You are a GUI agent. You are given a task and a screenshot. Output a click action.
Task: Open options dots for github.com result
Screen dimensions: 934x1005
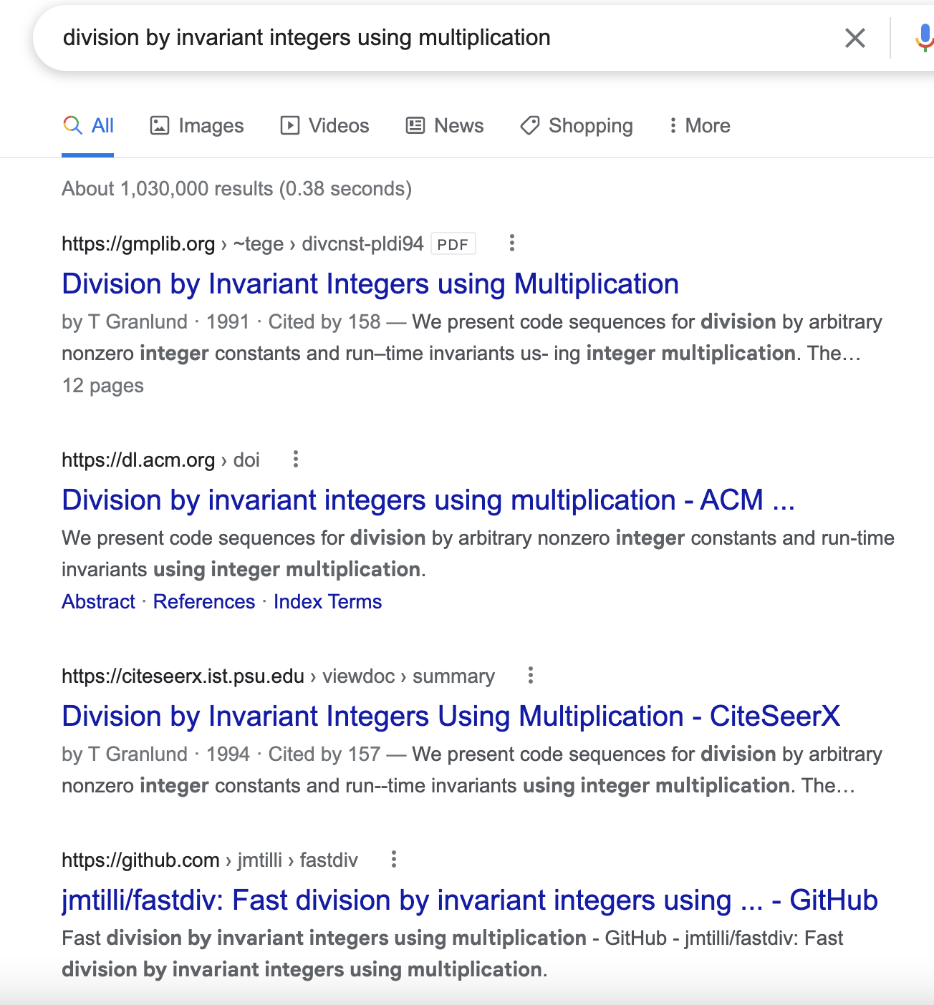point(393,860)
